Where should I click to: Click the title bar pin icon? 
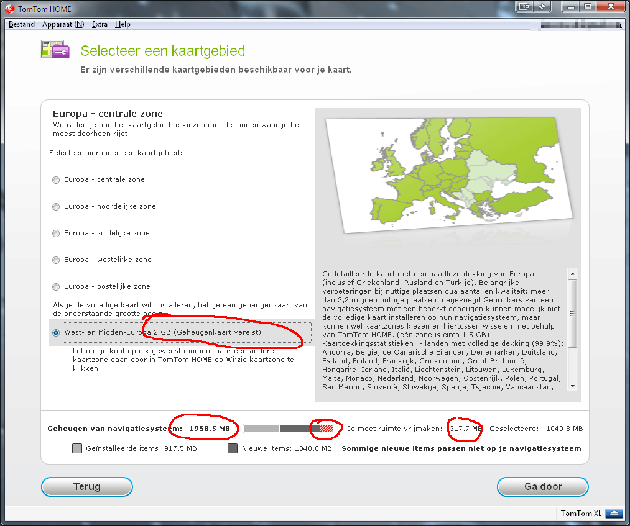tap(542, 6)
